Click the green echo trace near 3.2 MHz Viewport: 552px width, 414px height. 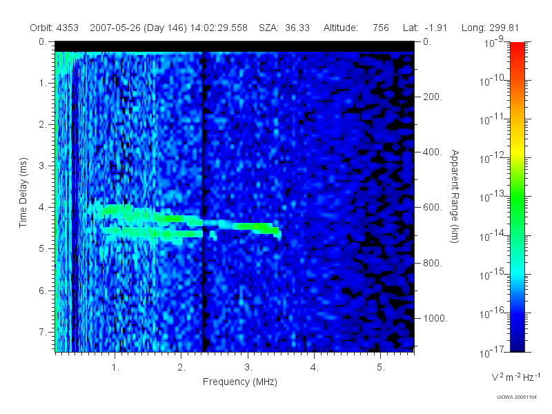[x=255, y=228]
